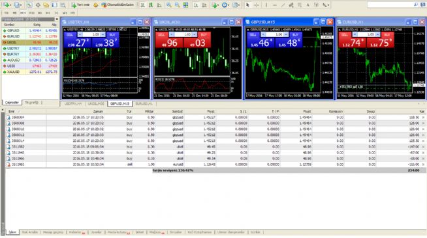This screenshot has height=238, width=427.
Task: Open the Hesap geçmişi terminal tab
Action: click(54, 232)
